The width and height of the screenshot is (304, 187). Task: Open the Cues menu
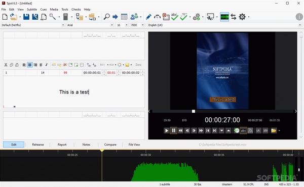[44, 9]
